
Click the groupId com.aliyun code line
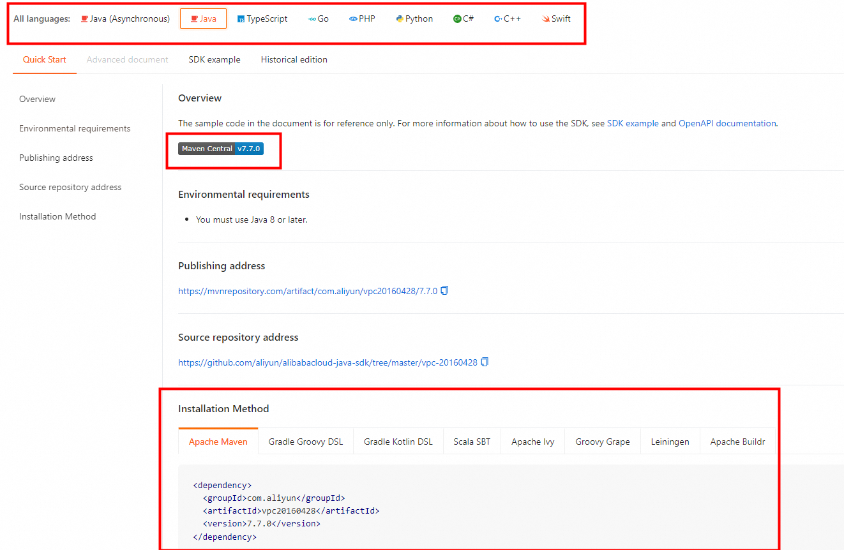274,498
